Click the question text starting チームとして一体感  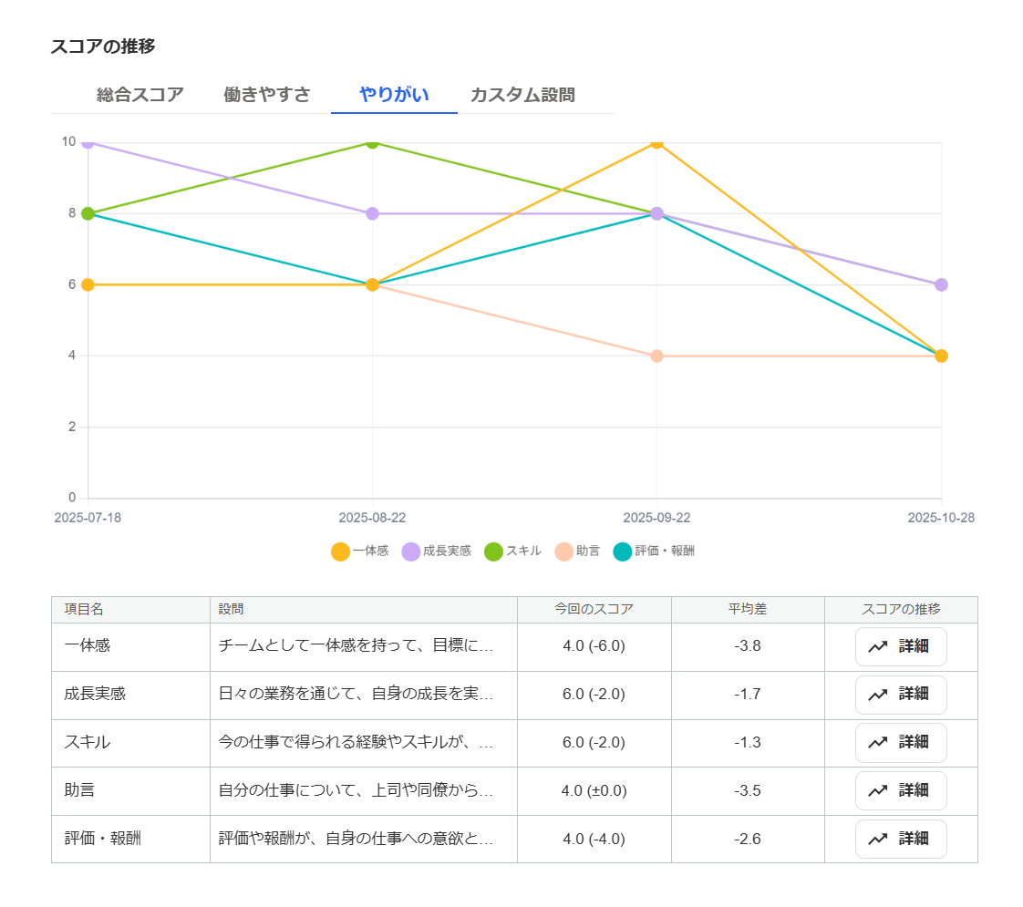tap(356, 646)
